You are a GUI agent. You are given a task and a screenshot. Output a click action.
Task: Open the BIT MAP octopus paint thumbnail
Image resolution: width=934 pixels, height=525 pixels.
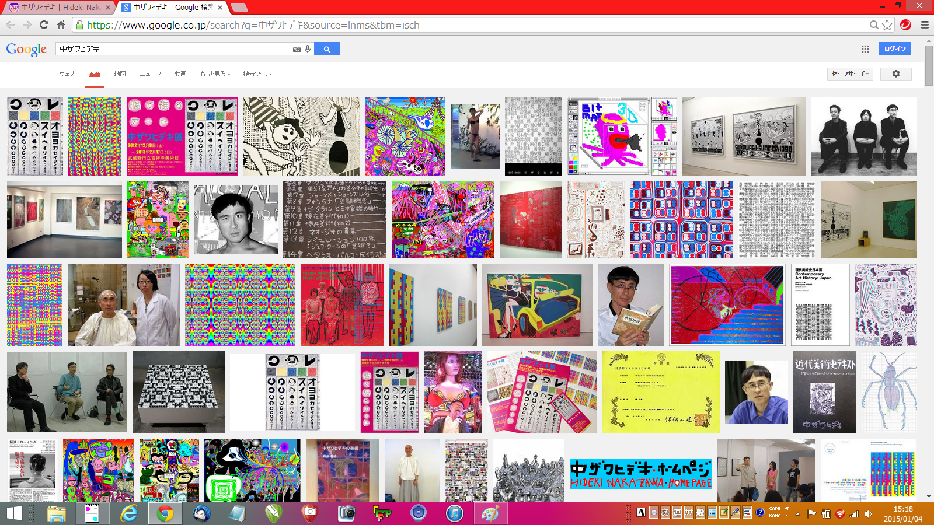pos(622,136)
